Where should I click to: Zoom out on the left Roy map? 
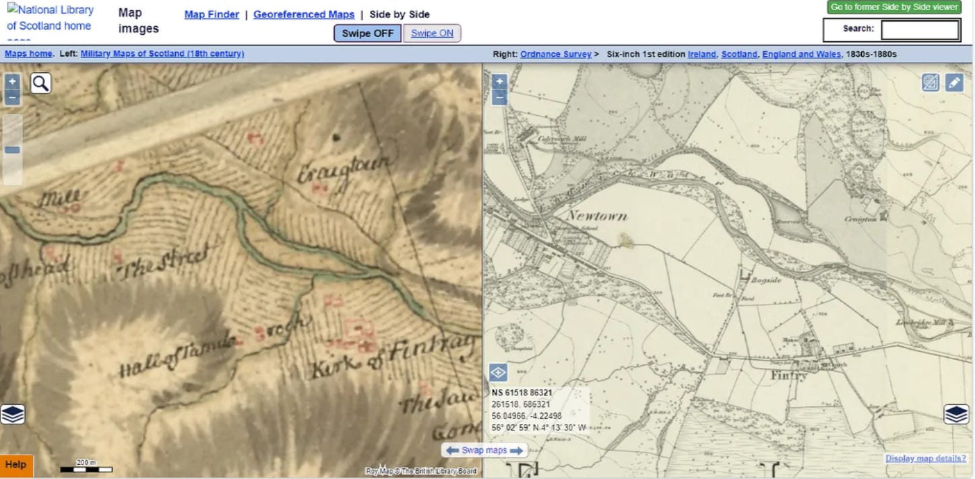click(12, 98)
